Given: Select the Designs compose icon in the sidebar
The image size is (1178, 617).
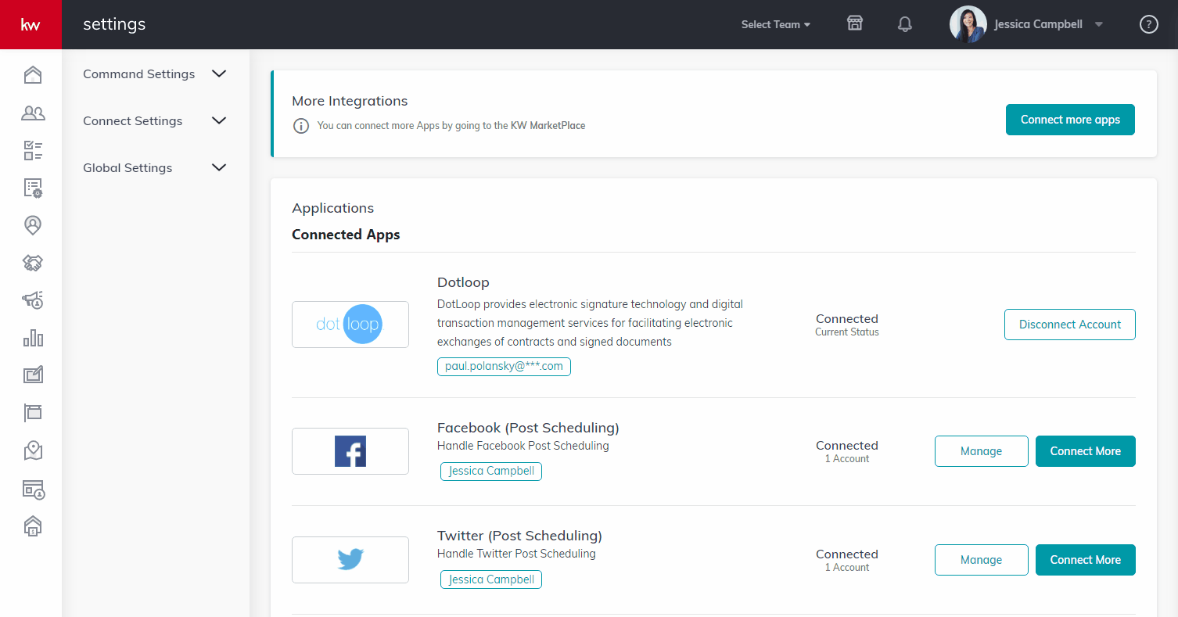Looking at the screenshot, I should pos(32,375).
